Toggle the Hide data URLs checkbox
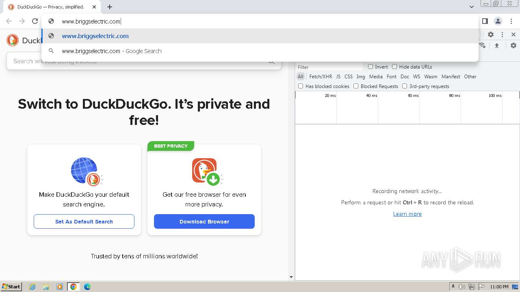This screenshot has height=292, width=520. click(x=394, y=67)
